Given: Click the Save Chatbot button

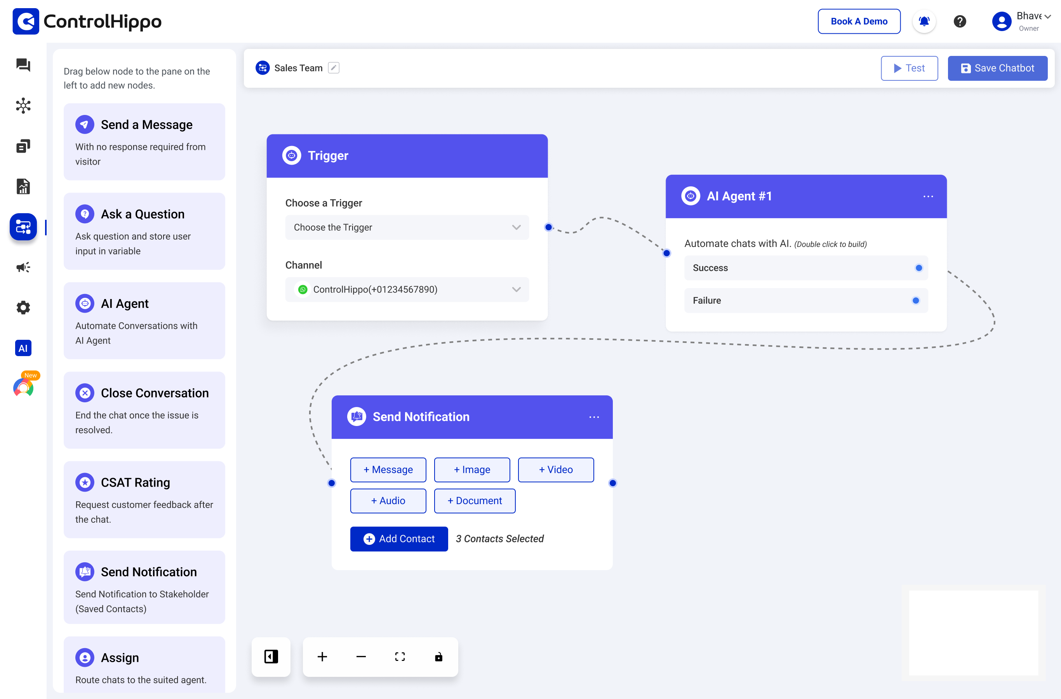Looking at the screenshot, I should click(997, 68).
